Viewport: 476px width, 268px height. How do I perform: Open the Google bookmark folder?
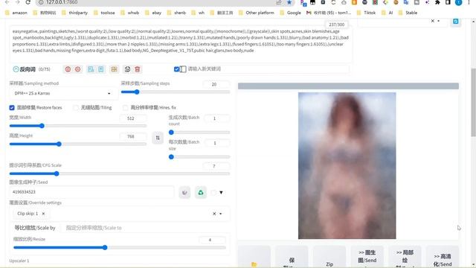(291, 13)
